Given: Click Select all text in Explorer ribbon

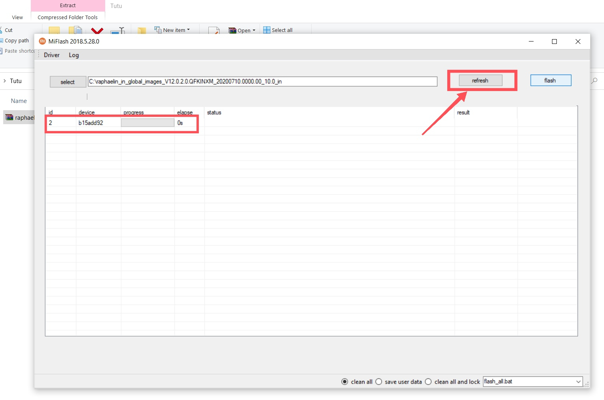Looking at the screenshot, I should [x=282, y=30].
